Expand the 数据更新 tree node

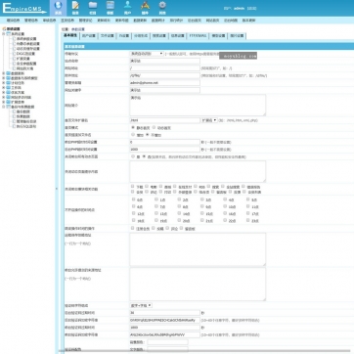coord(4,73)
